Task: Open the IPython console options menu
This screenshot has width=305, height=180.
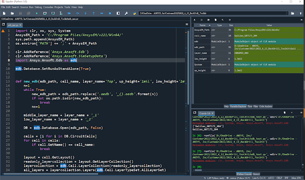Action: coord(301,112)
